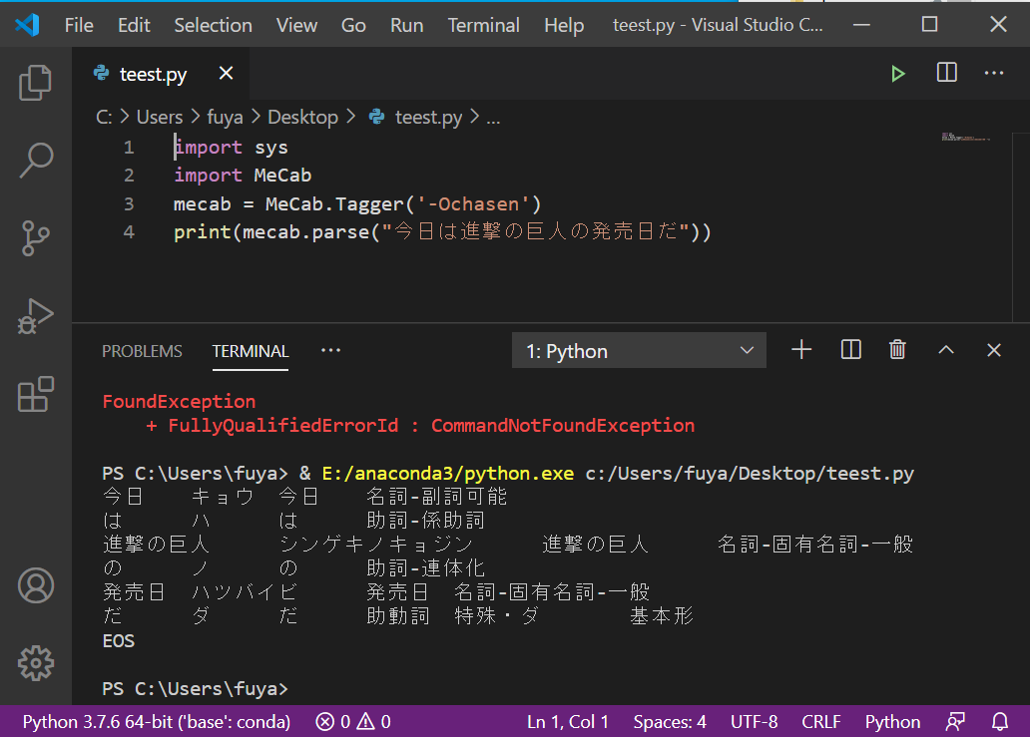Switch to the PROBLEMS tab

click(142, 351)
